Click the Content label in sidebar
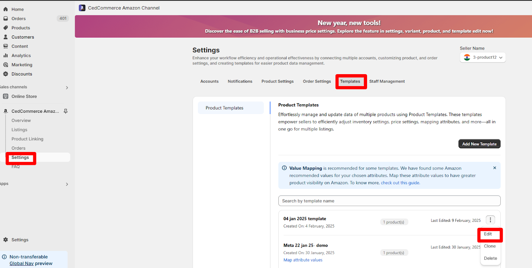The width and height of the screenshot is (532, 268). [20, 46]
